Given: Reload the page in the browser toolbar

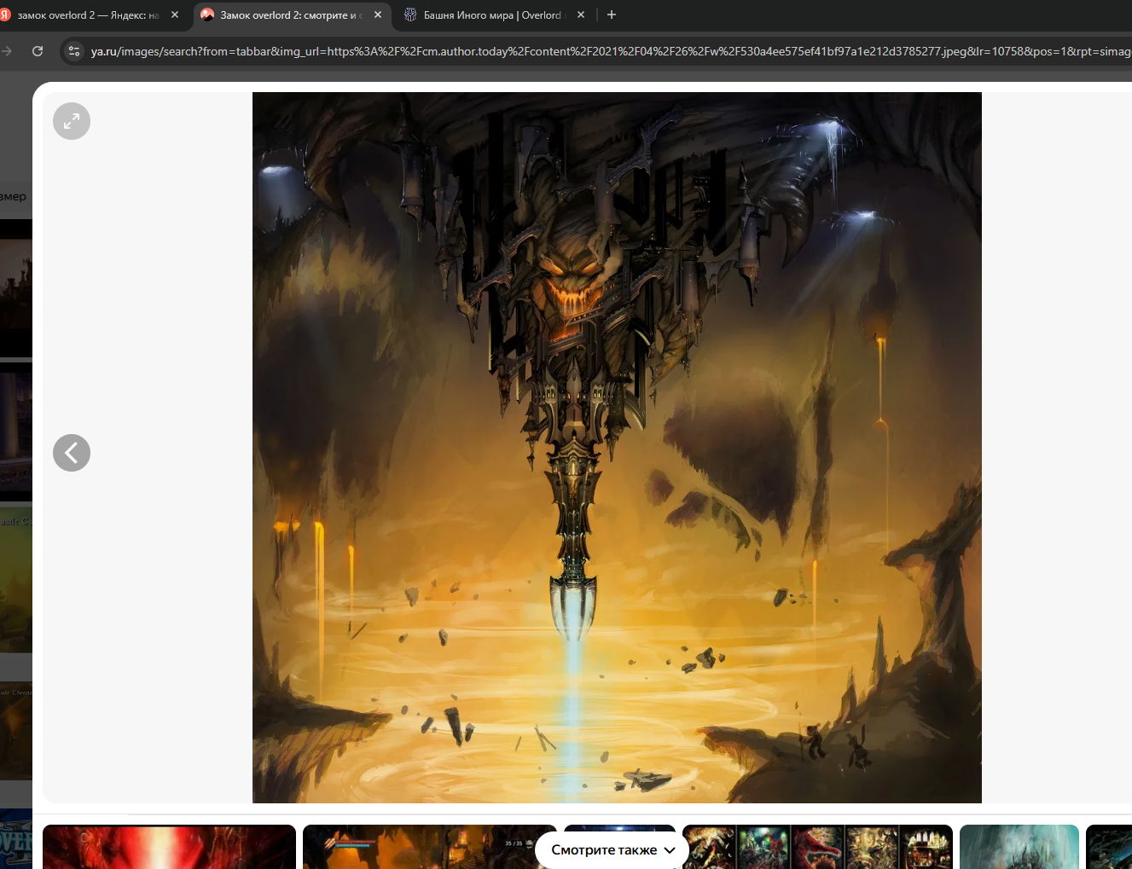Looking at the screenshot, I should click(38, 51).
